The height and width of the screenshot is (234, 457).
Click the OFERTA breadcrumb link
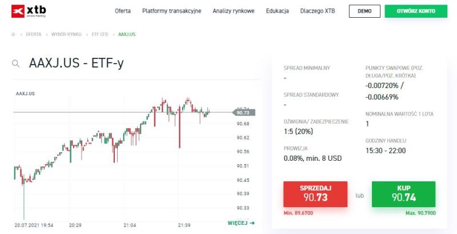33,34
